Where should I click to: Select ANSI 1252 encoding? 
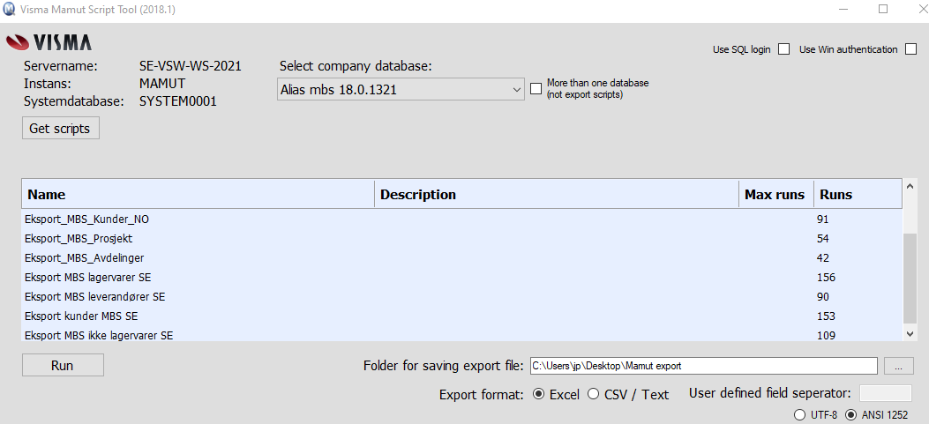[850, 414]
